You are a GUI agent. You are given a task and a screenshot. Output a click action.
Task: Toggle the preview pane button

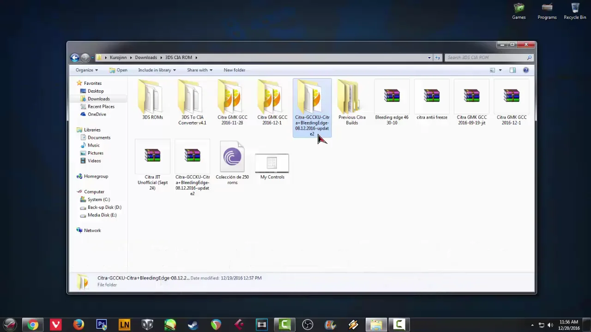[513, 70]
